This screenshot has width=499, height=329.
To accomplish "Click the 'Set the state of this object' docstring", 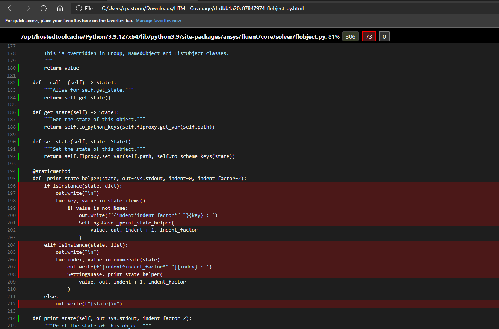I will point(95,149).
